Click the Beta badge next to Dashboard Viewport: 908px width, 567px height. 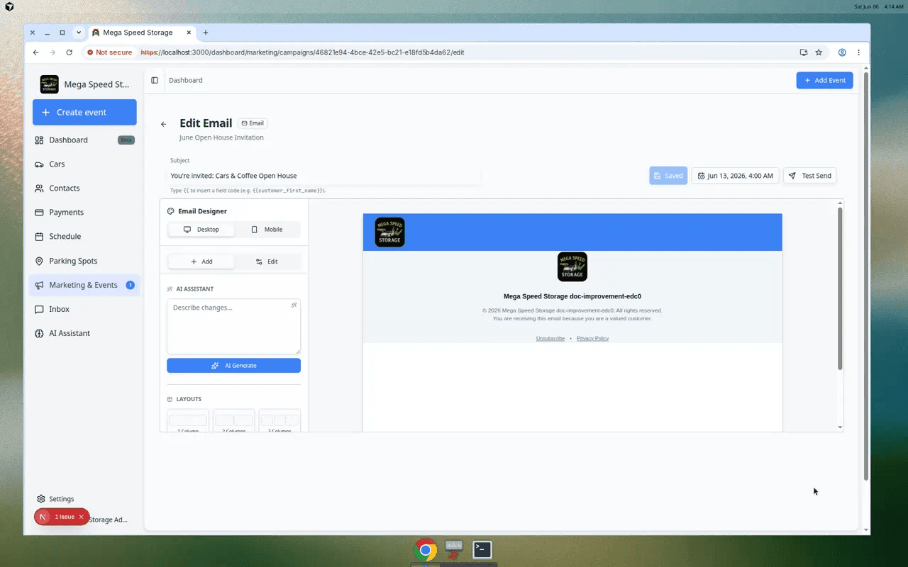[x=126, y=140]
